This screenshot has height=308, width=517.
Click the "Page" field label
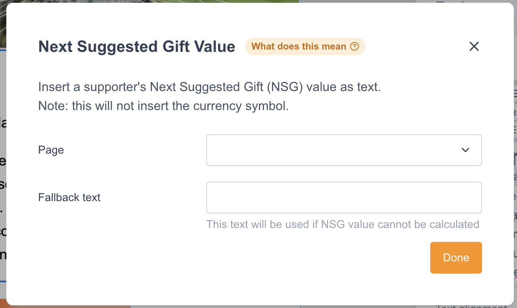click(51, 150)
